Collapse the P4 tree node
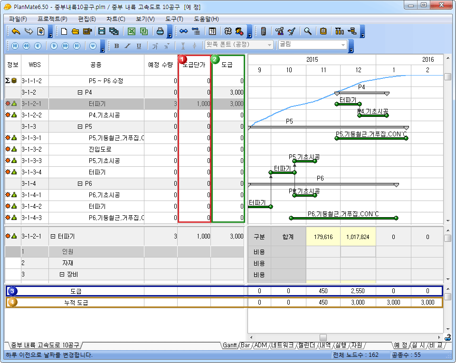The width and height of the screenshot is (456, 363). pos(80,93)
